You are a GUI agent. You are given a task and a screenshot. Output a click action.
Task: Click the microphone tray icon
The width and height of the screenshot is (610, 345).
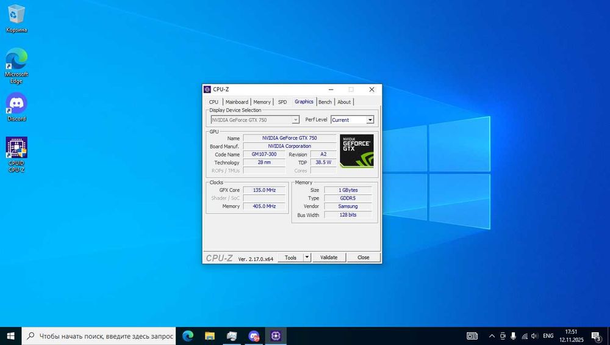point(513,336)
